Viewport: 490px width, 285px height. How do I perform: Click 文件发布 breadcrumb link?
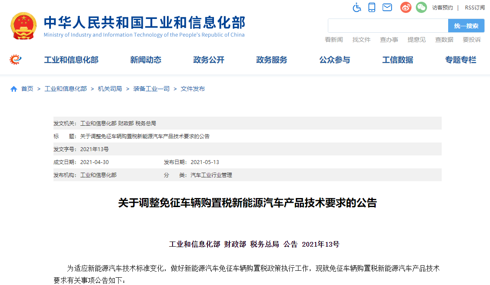(192, 89)
